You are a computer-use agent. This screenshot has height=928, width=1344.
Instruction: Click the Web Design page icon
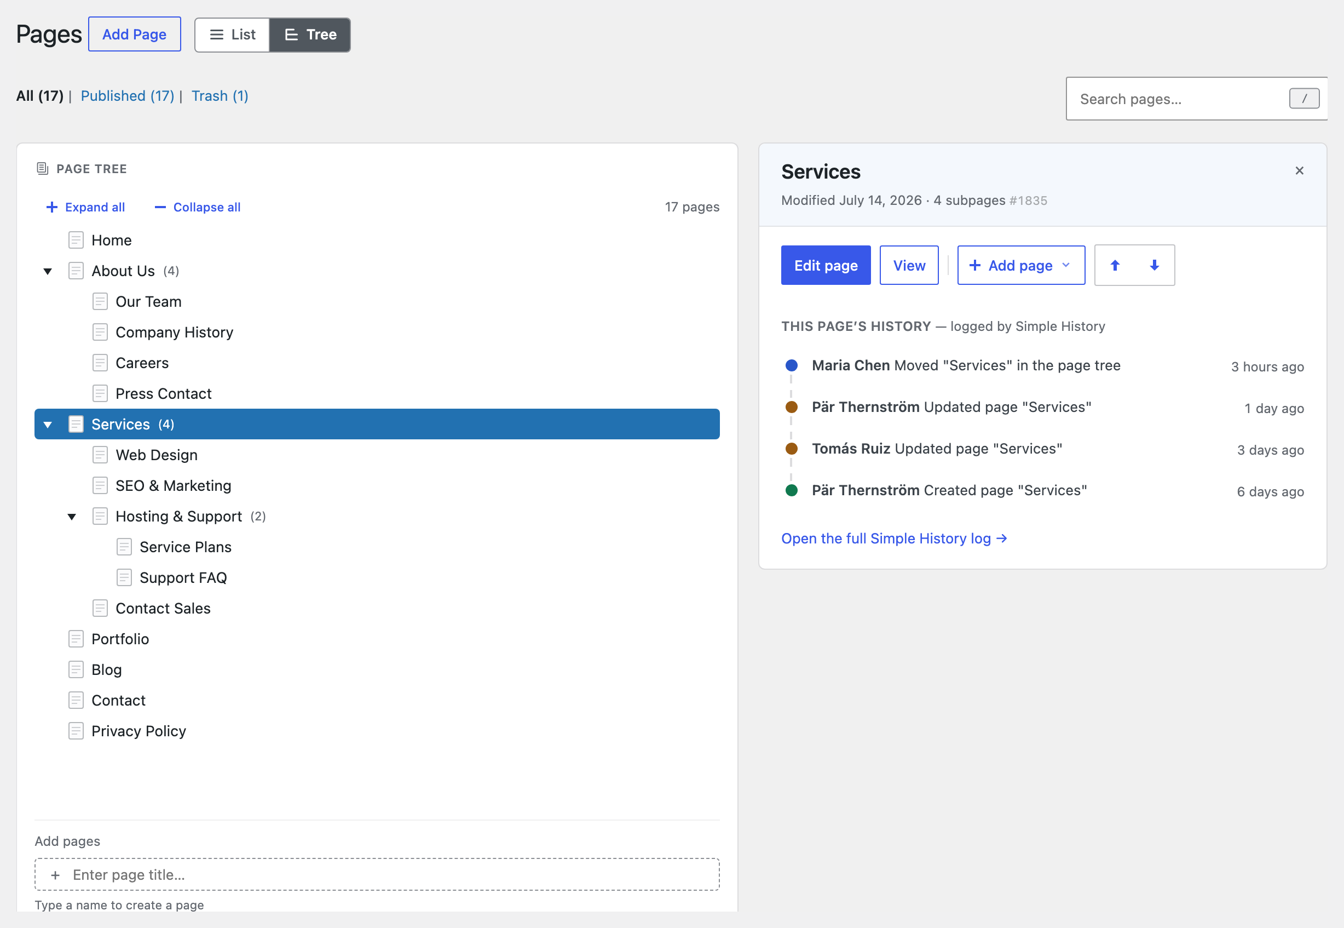pyautogui.click(x=100, y=455)
